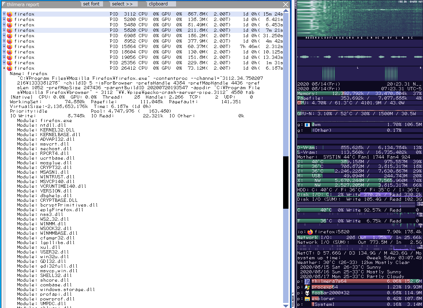Click foobar2000 alien head icon
Screen dimensions: 423x308
pos(307,293)
